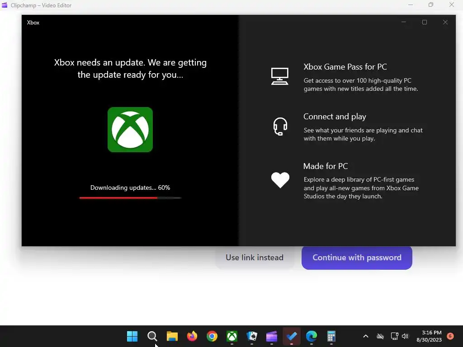Launch Microsoft Edge from the taskbar
Screen dimensions: 463x347
pos(312,336)
